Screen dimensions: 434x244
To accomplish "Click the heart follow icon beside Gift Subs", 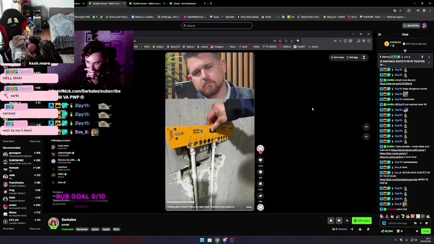I will (339, 221).
